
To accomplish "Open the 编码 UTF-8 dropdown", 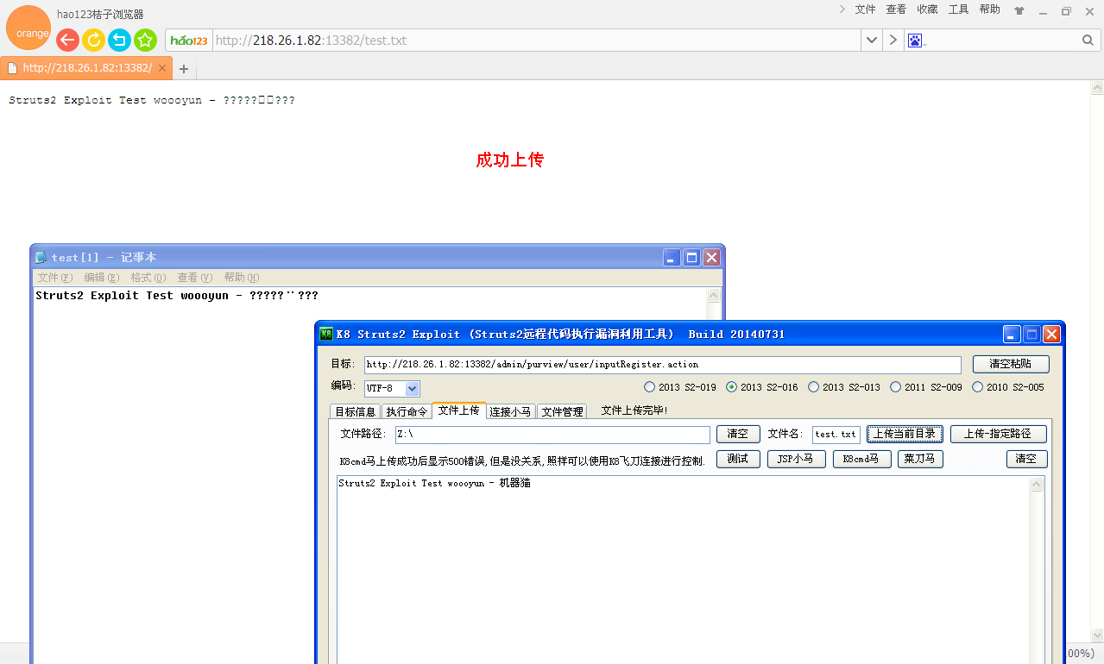I will coord(413,389).
